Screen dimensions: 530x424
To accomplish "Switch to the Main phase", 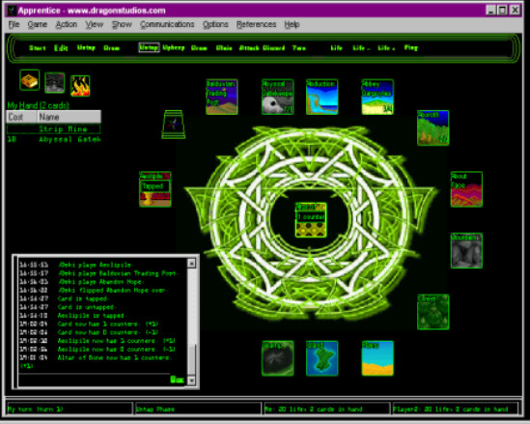I will (x=224, y=48).
